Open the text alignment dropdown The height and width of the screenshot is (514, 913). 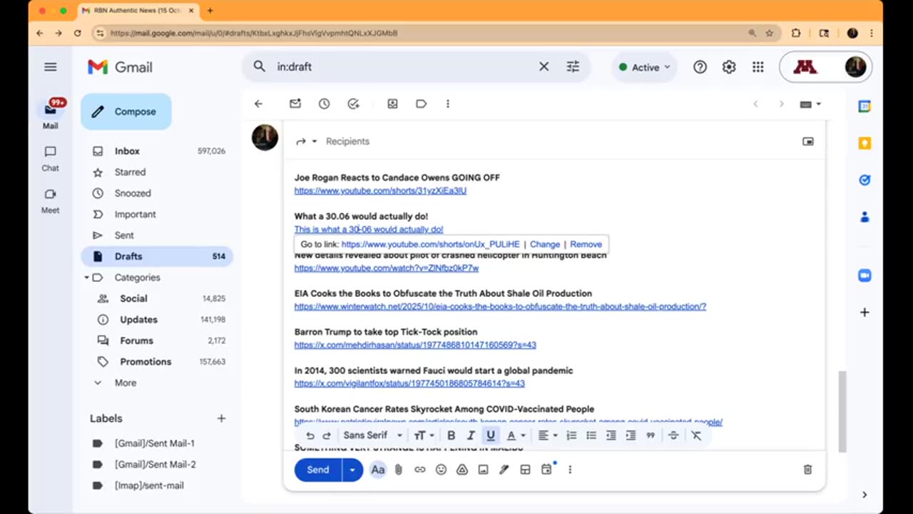click(547, 435)
